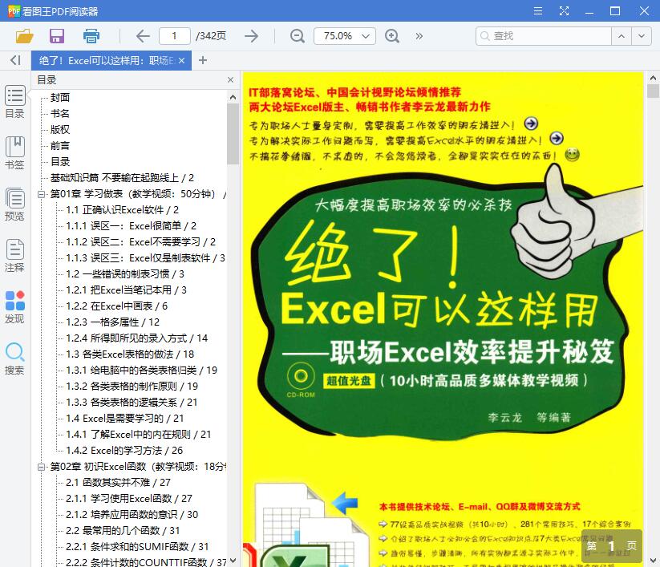660x567 pixels.
Task: Show more toolbar options chevrons
Action: click(419, 36)
